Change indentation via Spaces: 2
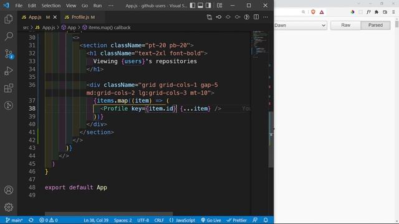399x224 pixels. pos(123,220)
